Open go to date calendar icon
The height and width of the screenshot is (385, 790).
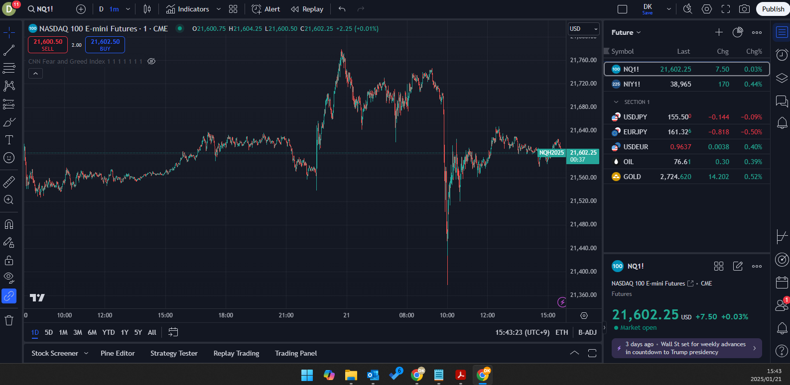pyautogui.click(x=173, y=332)
